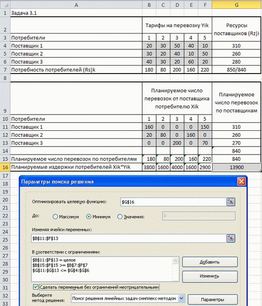Click Ресурсы поставщиков (Rz)i header cell
Screen dimensions: 262x306
pos(236,29)
